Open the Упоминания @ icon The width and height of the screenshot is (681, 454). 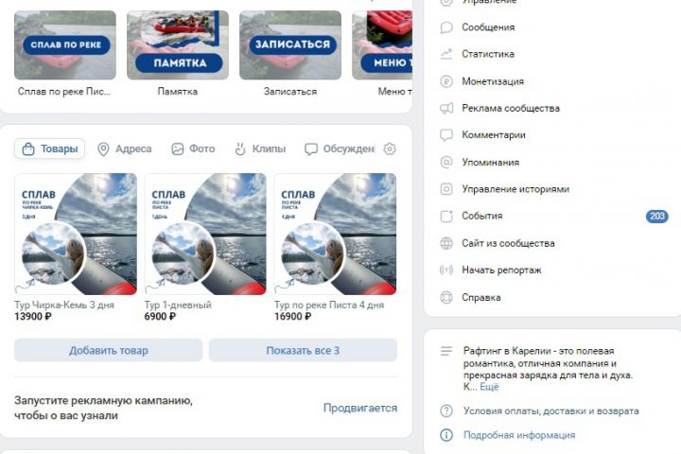coord(446,162)
